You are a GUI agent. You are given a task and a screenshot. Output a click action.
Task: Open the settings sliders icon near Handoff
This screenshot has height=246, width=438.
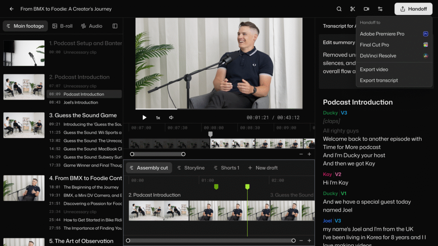380,9
